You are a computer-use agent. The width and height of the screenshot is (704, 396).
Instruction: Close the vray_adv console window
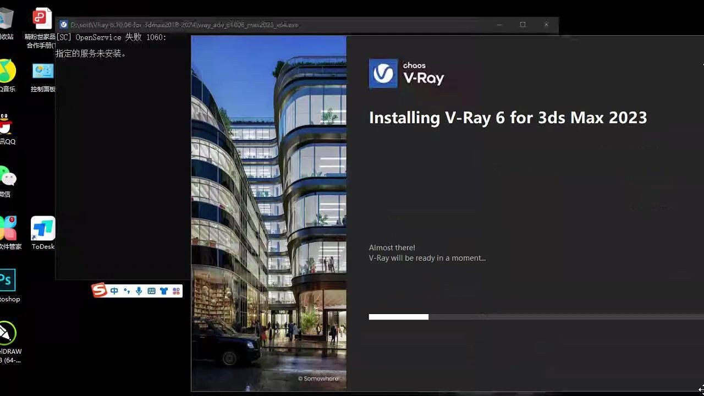(x=546, y=25)
